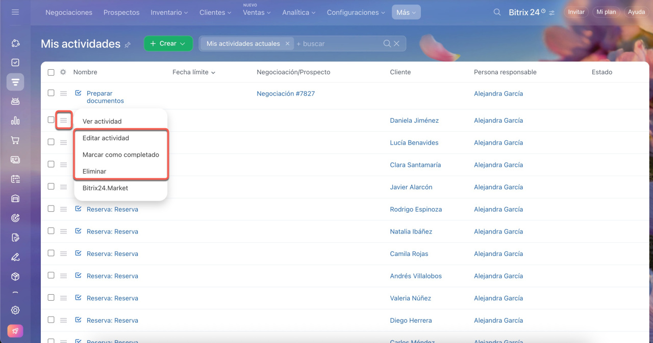This screenshot has height=343, width=653.
Task: Clear the filter search box with X
Action: [x=396, y=44]
